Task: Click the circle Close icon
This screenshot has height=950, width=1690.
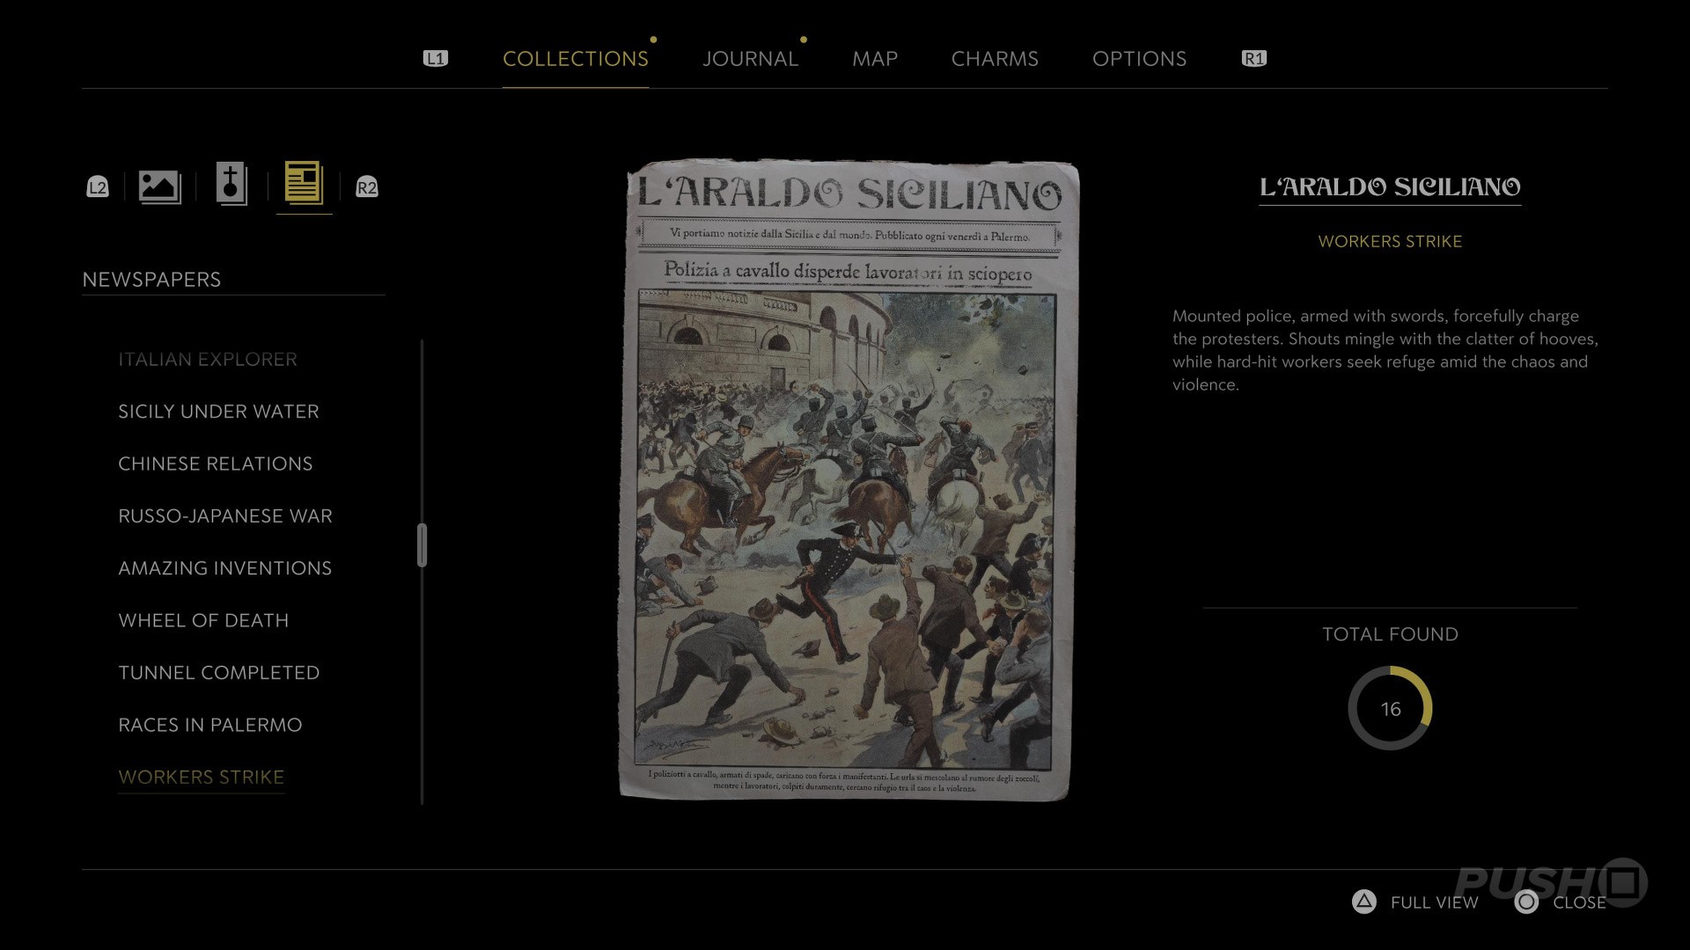Action: (x=1527, y=902)
